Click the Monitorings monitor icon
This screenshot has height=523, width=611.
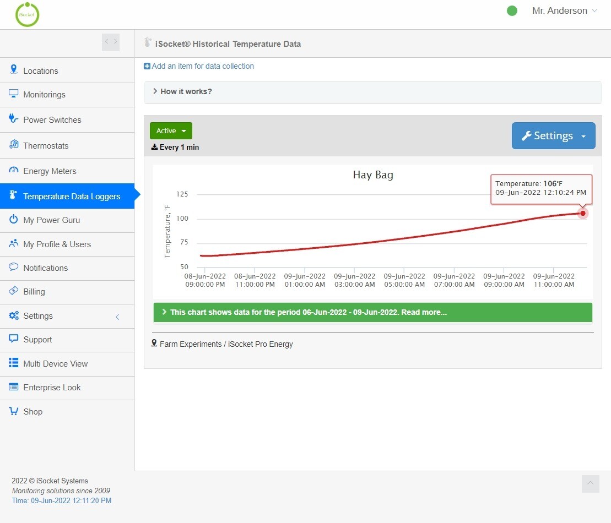pyautogui.click(x=14, y=94)
